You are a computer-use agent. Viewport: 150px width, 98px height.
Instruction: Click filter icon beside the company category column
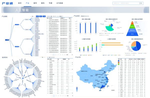64,18
